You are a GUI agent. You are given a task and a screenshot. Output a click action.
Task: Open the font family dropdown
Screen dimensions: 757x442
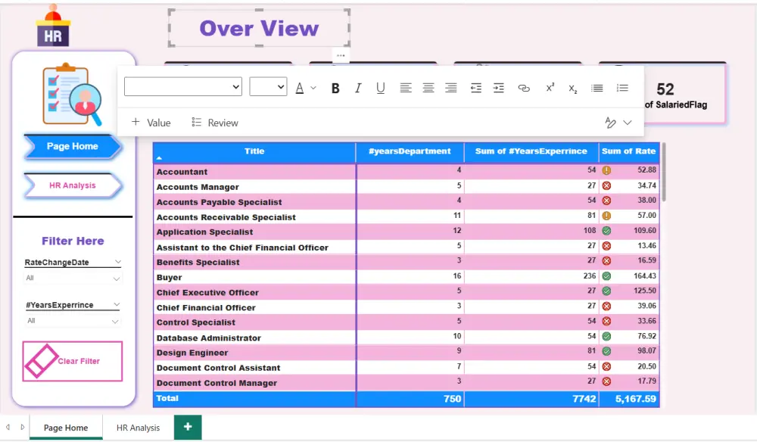coord(182,86)
